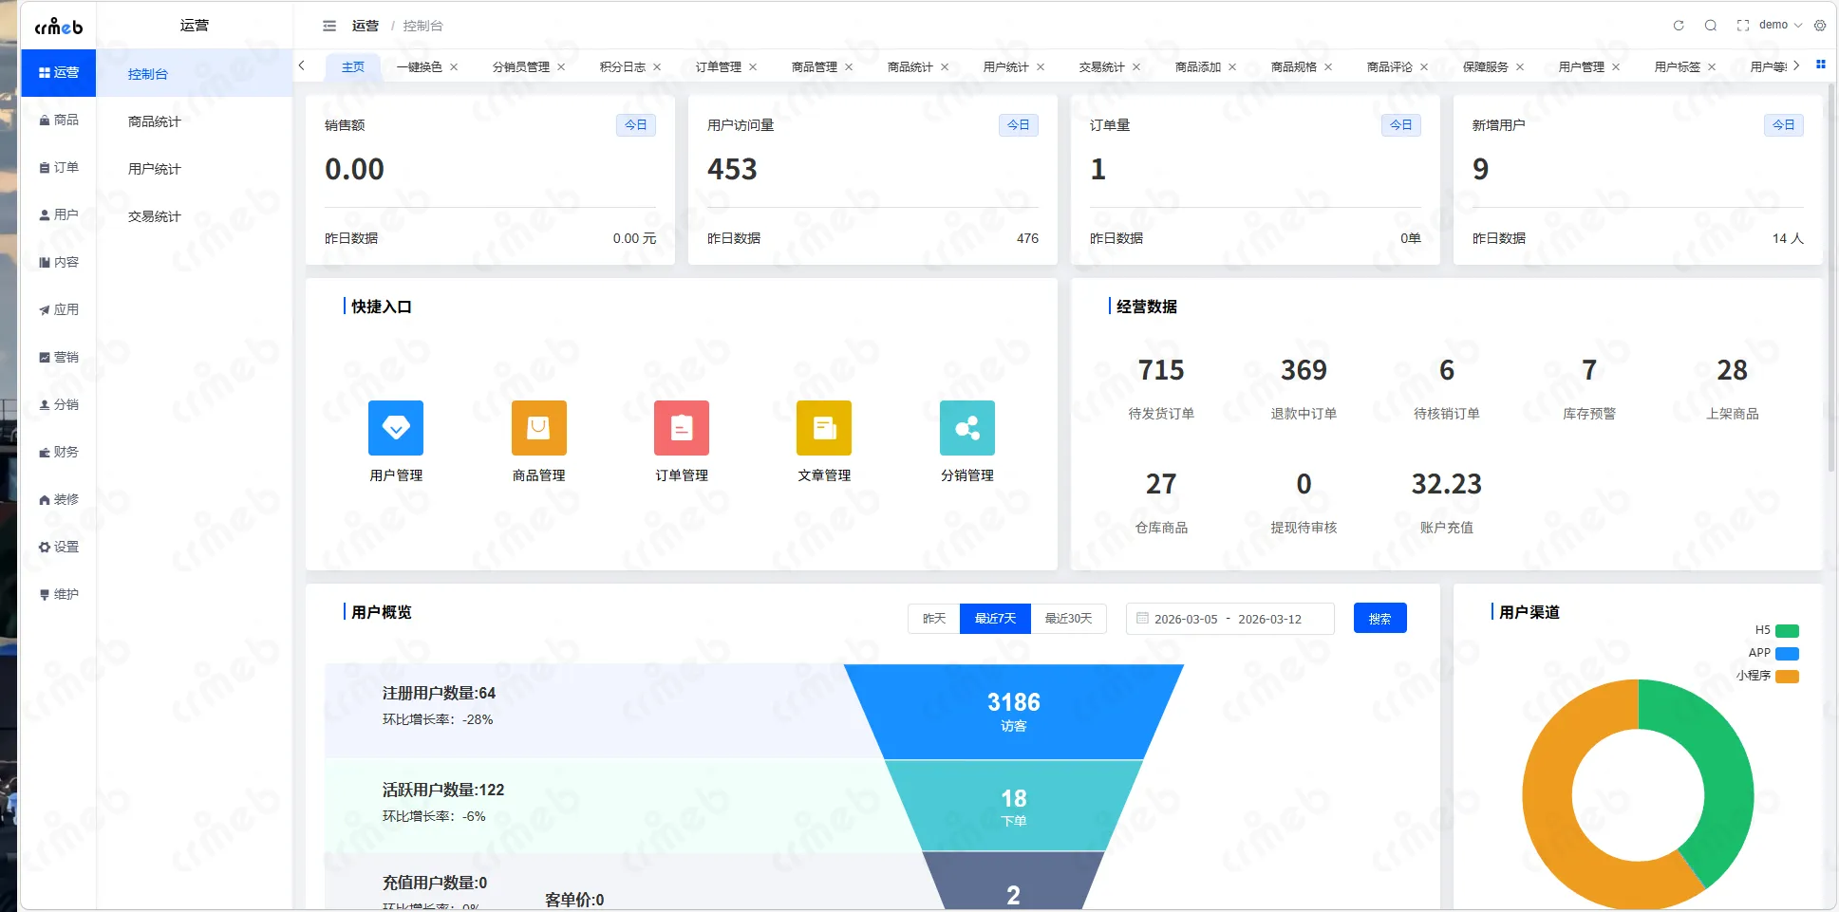The height and width of the screenshot is (912, 1839).
Task: Select 分销 in the left sidebar
Action: [x=58, y=404]
